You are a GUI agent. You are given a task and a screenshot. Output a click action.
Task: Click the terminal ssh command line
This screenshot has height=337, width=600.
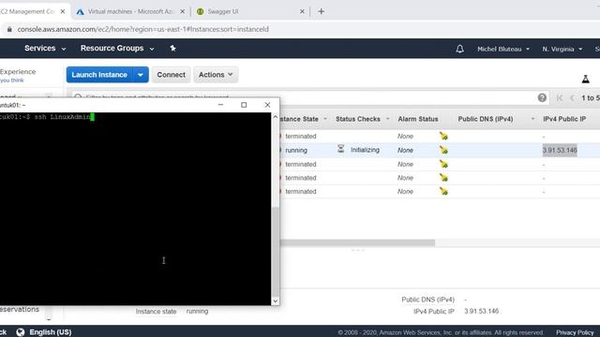tap(47, 117)
